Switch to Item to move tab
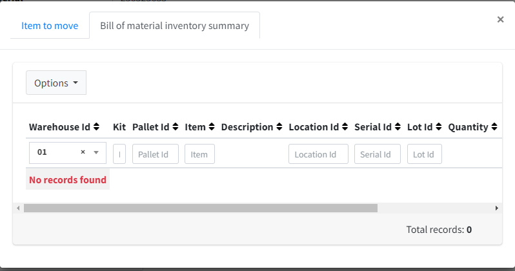This screenshot has height=271, width=515. (x=50, y=26)
